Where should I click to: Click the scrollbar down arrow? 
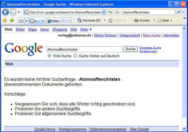point(184,129)
